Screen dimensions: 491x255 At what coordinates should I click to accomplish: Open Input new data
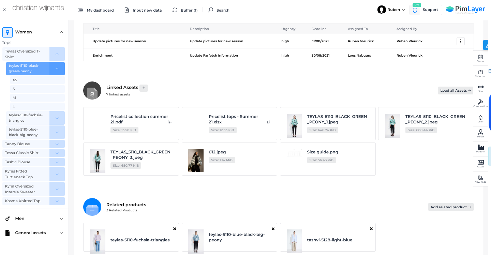tap(143, 10)
